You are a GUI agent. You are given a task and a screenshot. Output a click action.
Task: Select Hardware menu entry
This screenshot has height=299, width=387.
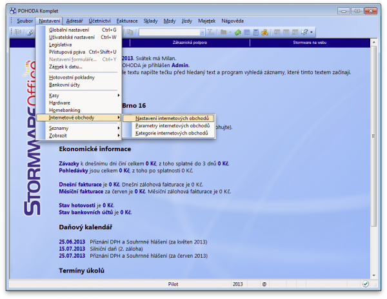[79, 103]
